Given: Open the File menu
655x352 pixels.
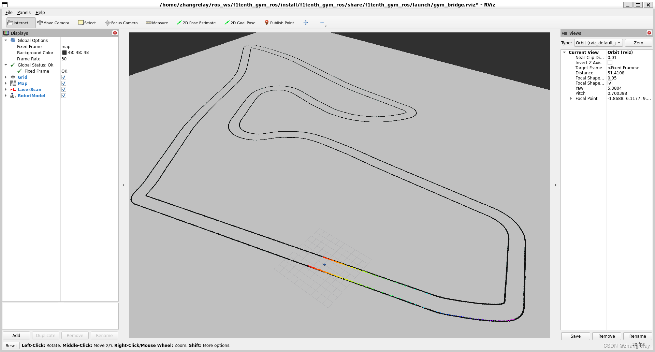Looking at the screenshot, I should (x=9, y=13).
